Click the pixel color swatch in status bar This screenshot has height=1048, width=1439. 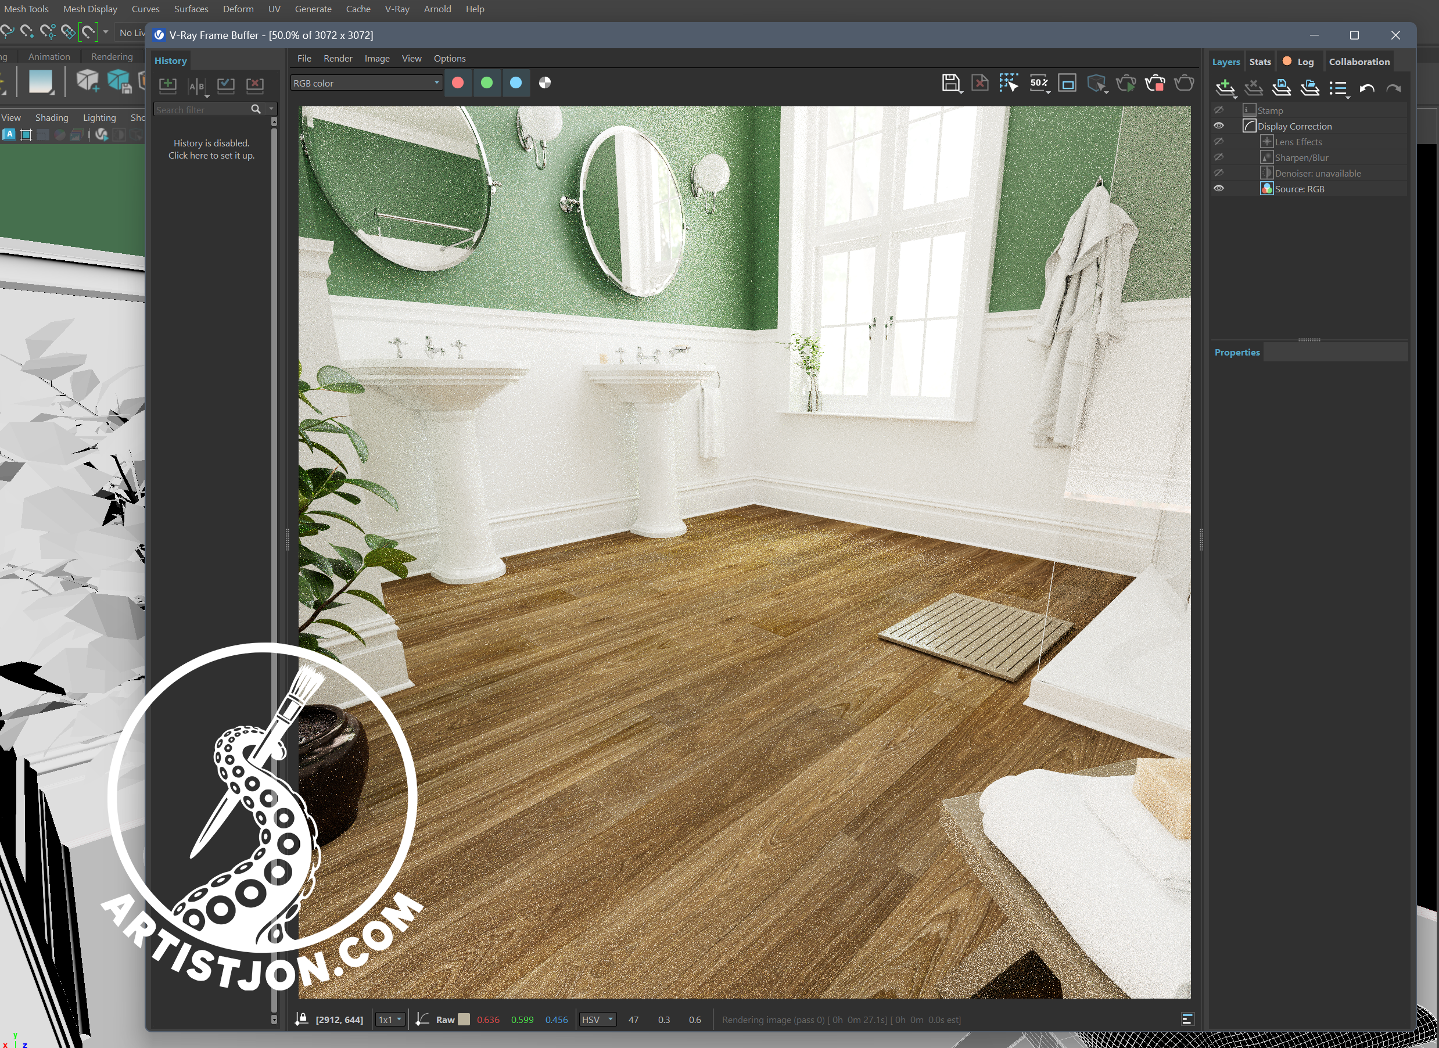[464, 1020]
